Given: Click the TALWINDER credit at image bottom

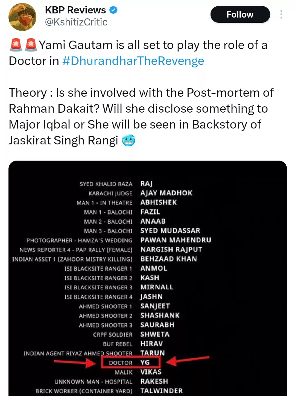Looking at the screenshot, I should [x=161, y=391].
